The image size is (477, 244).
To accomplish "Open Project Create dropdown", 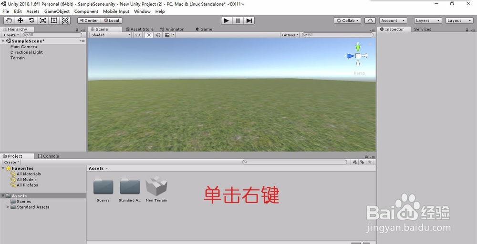I will click(11, 162).
